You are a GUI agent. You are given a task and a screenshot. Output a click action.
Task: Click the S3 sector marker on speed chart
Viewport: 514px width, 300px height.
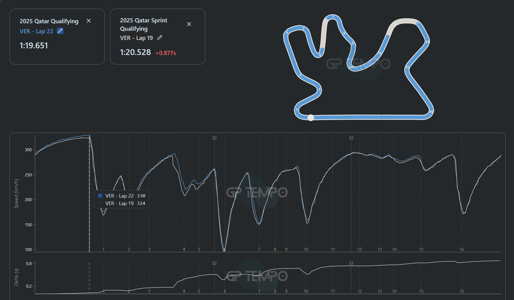[x=351, y=138]
